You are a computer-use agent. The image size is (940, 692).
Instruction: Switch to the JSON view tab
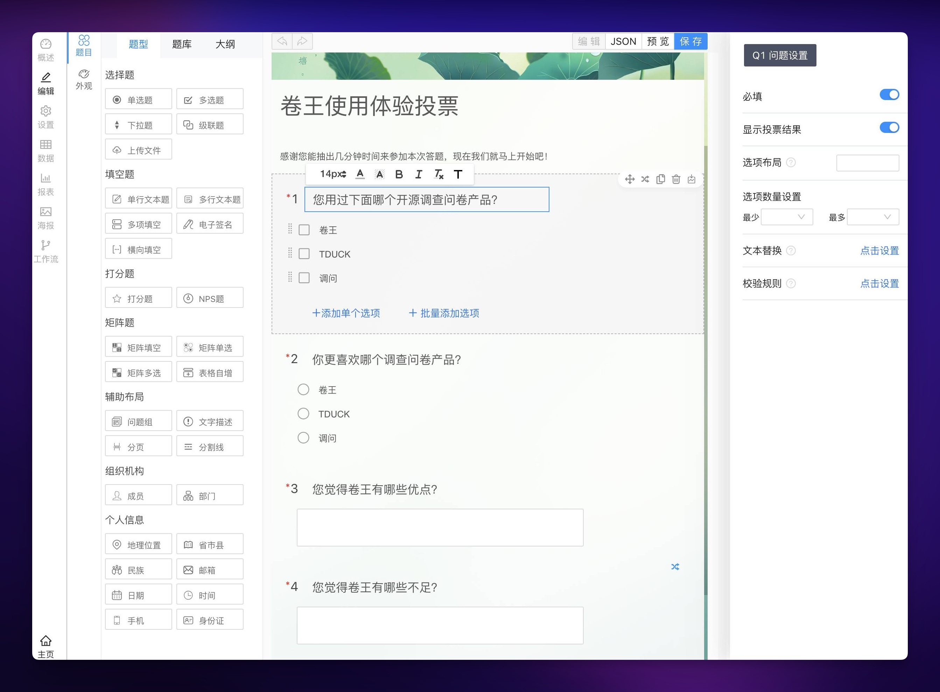[x=623, y=42]
